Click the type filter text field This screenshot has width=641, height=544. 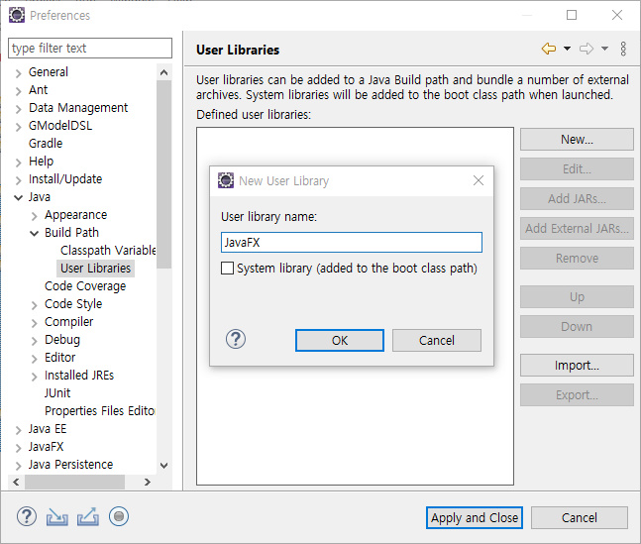[x=90, y=49]
